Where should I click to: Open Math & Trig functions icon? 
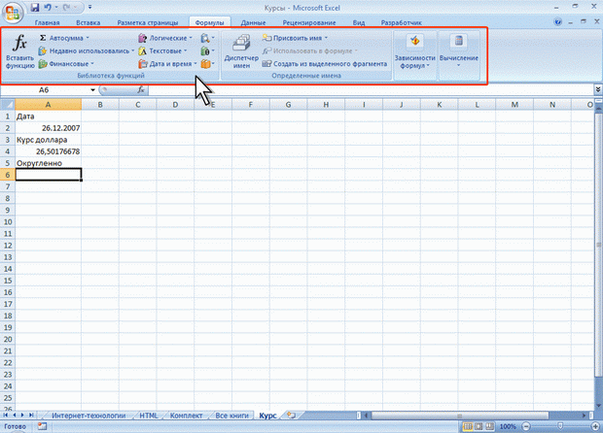(x=207, y=50)
